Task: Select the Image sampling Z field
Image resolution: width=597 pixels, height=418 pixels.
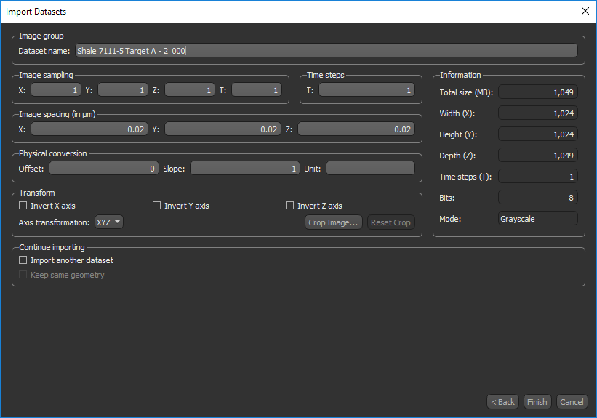Action: click(x=189, y=90)
